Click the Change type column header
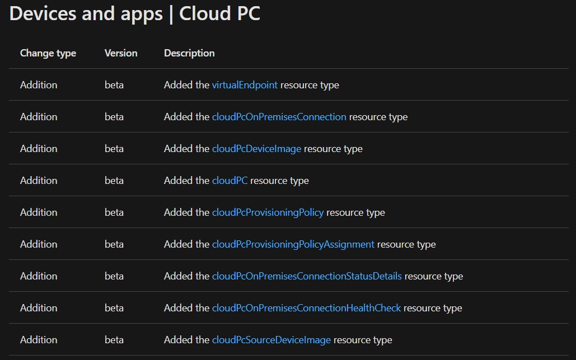The image size is (576, 360). 48,53
